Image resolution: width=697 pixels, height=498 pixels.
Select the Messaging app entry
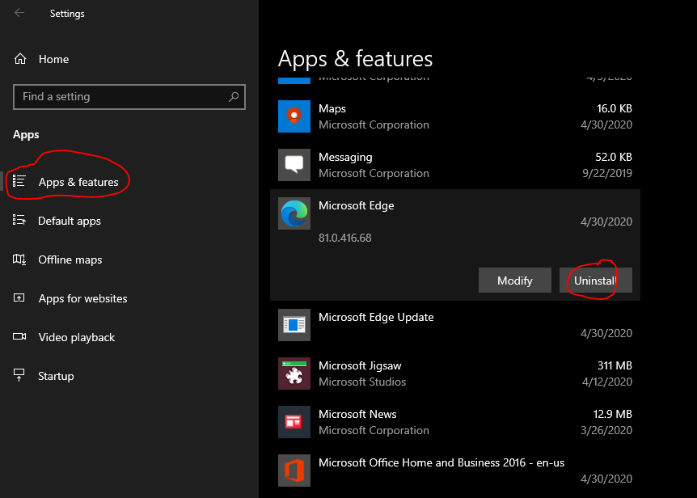455,165
